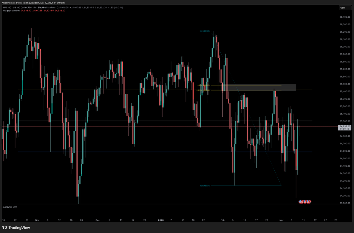Image resolution: width=354 pixels, height=233 pixels.
Task: Click the Nov label on time axis
Action: (x=37, y=220)
